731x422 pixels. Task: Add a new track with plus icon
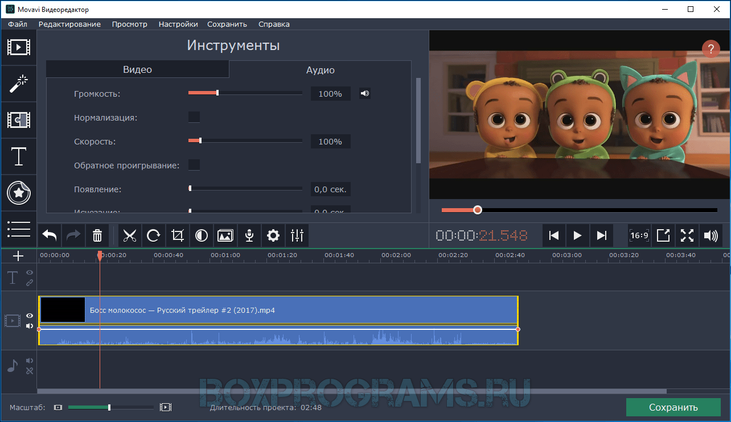(18, 256)
